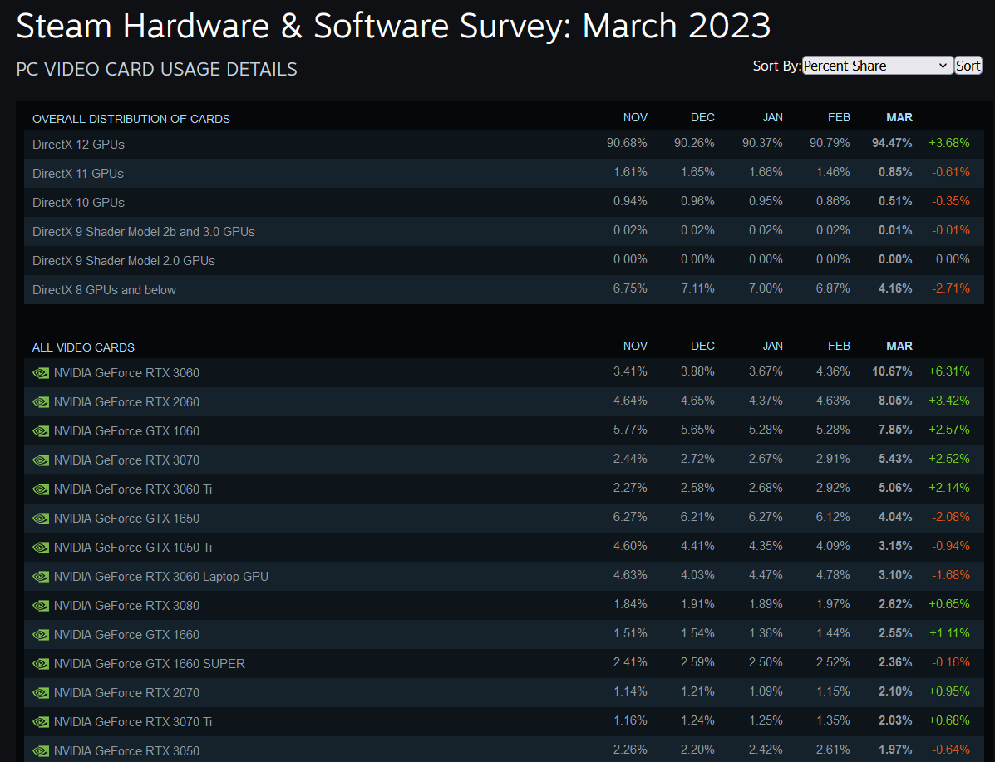Click the NOV header in all video cards table
Screen dimensions: 995x762
click(635, 346)
